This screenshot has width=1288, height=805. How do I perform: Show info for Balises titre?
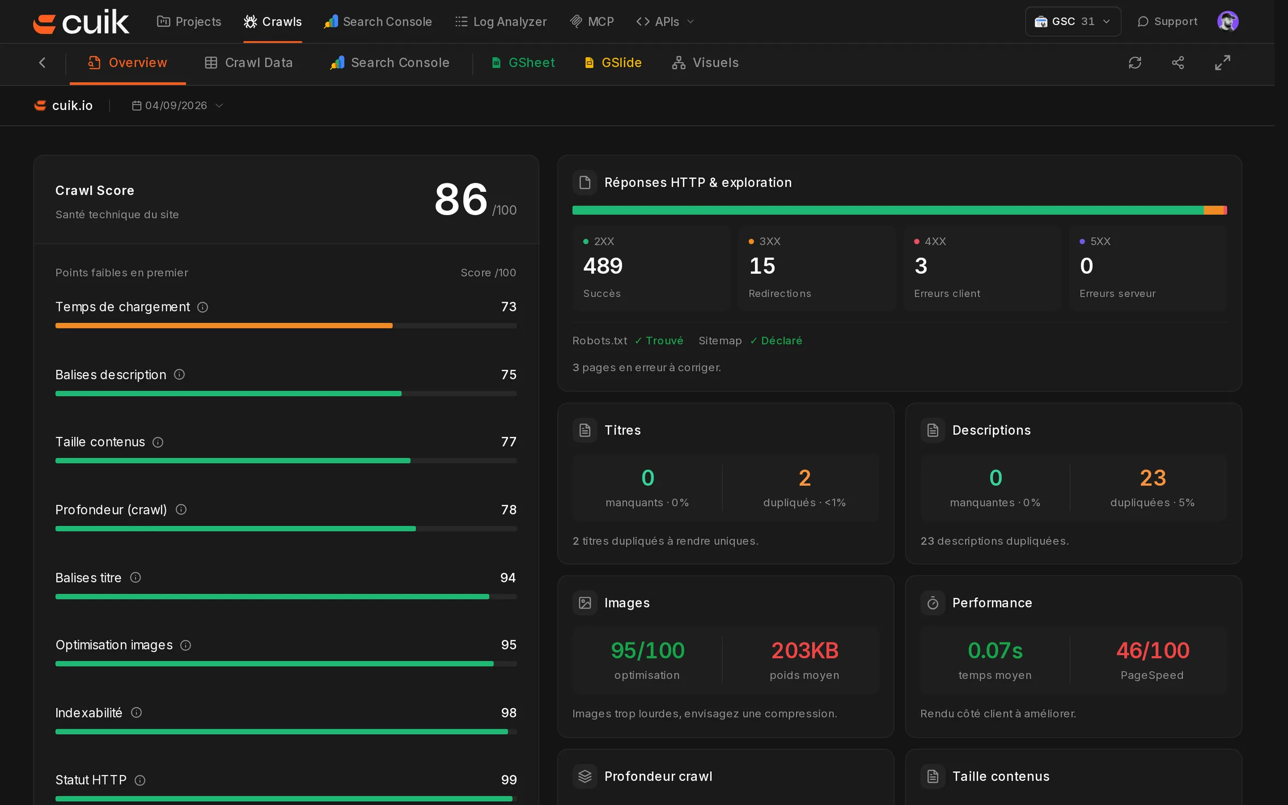point(136,577)
